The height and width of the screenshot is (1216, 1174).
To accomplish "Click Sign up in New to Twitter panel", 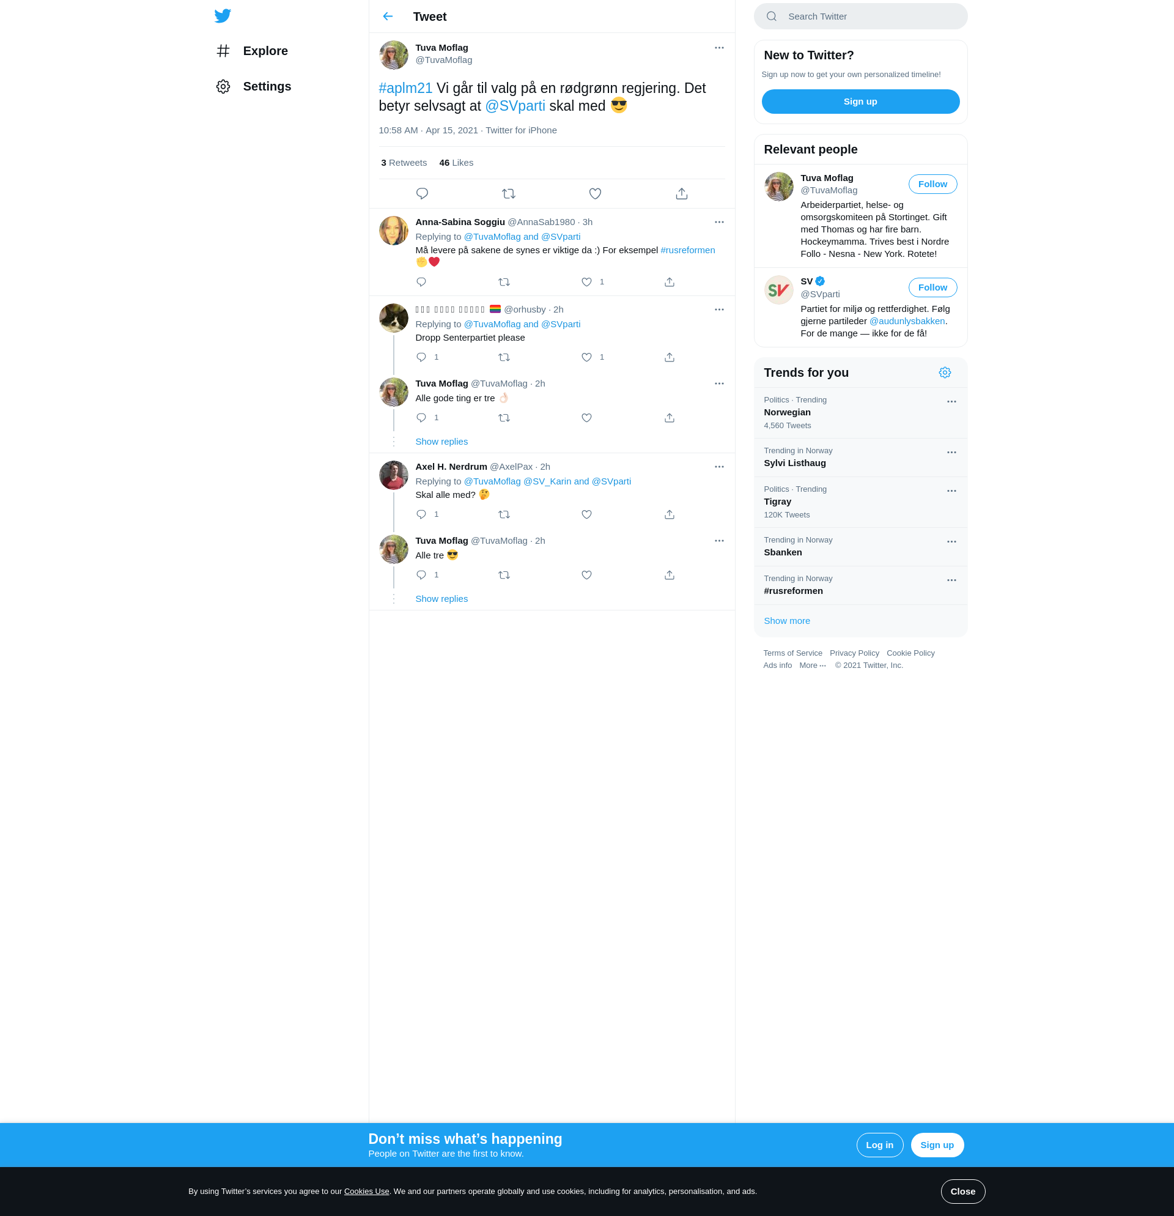I will click(x=860, y=102).
